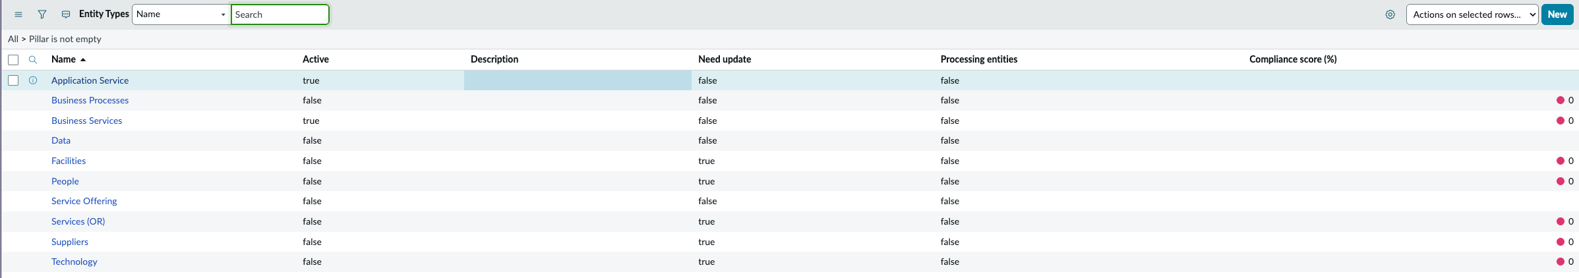This screenshot has width=1579, height=278.
Task: Click the column search magnifier icon
Action: 32,60
